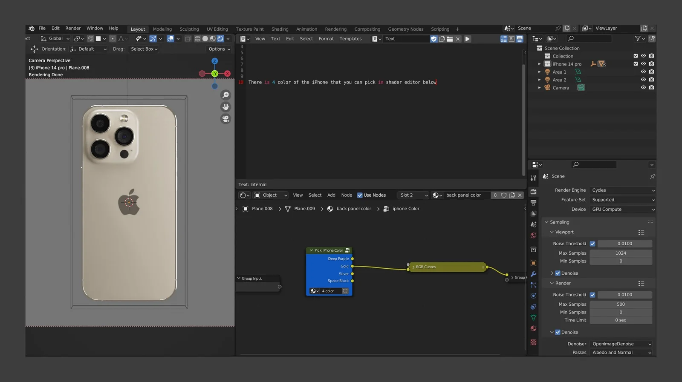Viewport: 682px width, 382px height.
Task: Click the viewport zoom magnifier icon
Action: [x=225, y=95]
